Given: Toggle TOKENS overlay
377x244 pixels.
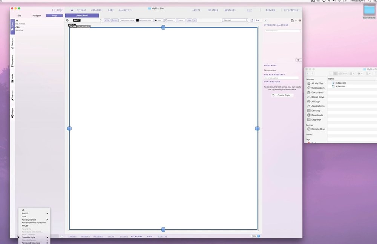Looking at the screenshot, I should (124, 236).
